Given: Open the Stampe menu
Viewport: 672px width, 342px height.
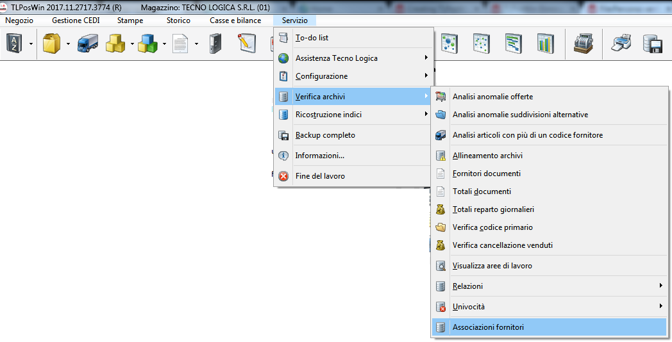Looking at the screenshot, I should click(130, 20).
